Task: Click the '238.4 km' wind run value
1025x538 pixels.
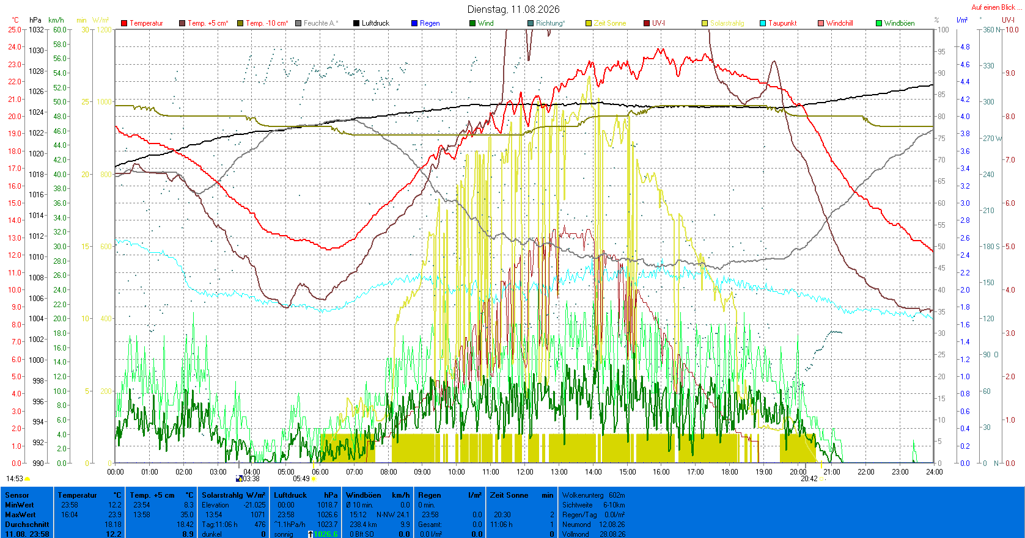Action: tap(362, 525)
